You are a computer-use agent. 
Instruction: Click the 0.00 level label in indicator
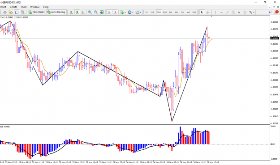coord(272,144)
